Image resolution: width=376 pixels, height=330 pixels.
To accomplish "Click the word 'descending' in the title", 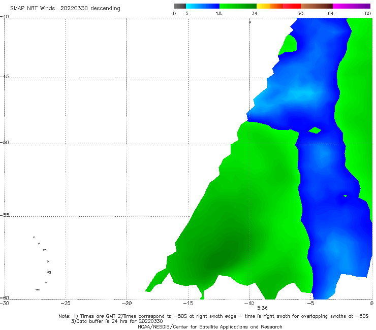I will pos(106,9).
